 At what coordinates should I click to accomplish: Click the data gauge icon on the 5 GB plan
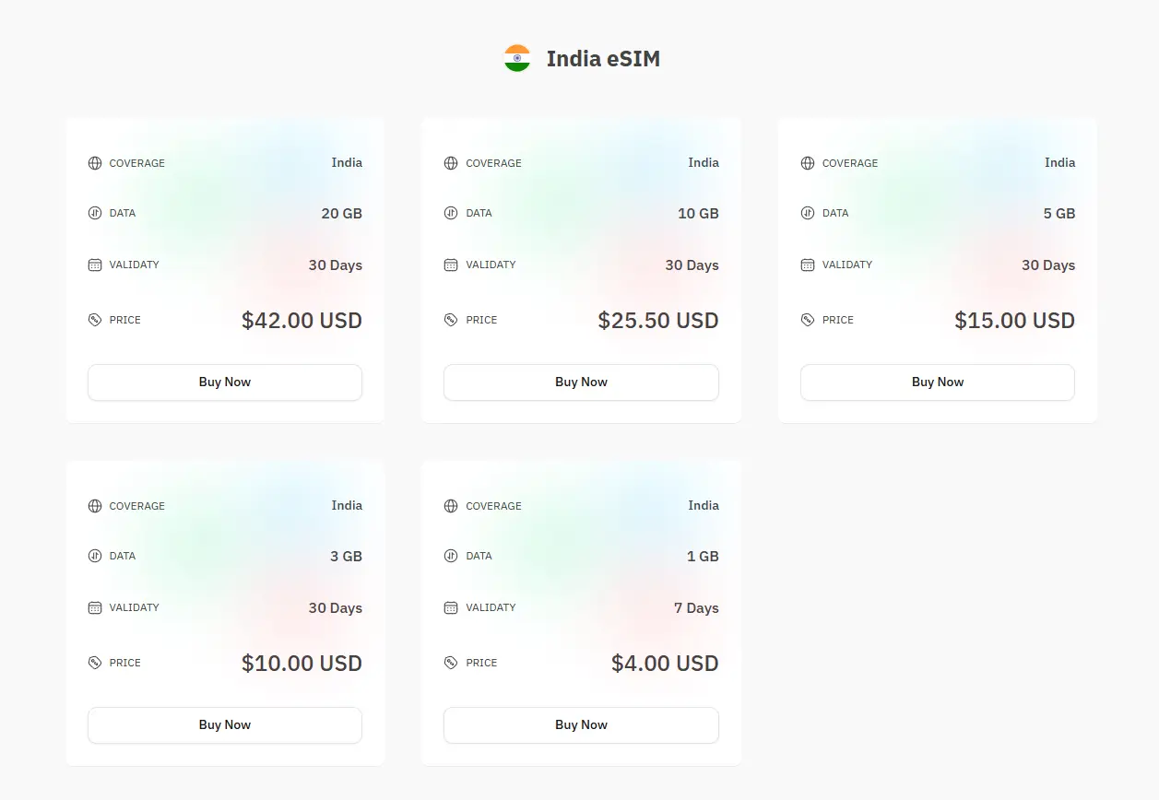point(808,213)
